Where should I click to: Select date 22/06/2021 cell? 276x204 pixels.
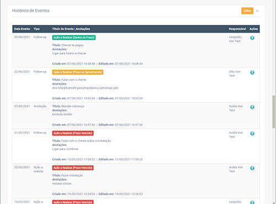[22, 72]
